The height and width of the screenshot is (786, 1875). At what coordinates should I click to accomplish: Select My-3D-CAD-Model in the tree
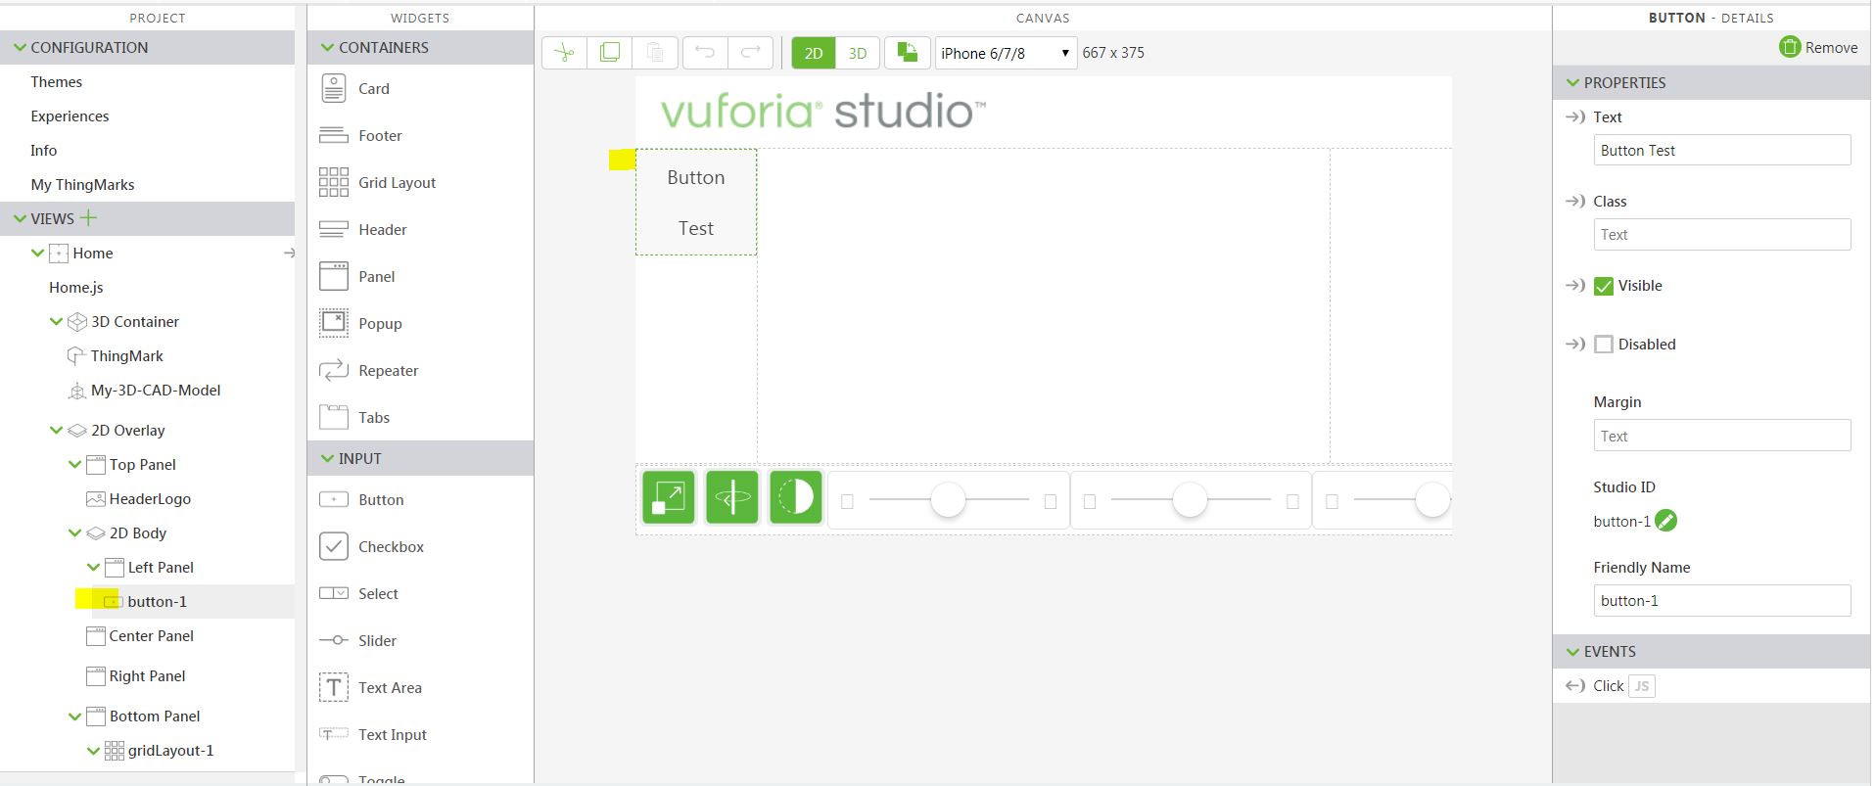coord(156,391)
